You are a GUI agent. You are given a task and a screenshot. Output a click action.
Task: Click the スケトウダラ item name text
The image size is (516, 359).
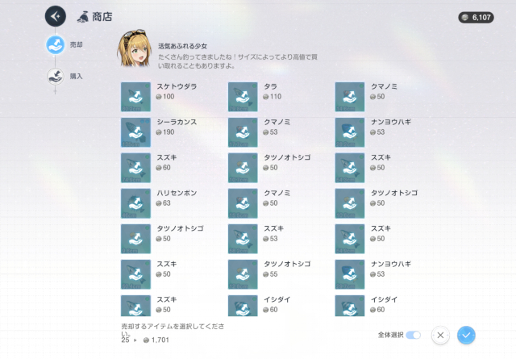pos(177,86)
